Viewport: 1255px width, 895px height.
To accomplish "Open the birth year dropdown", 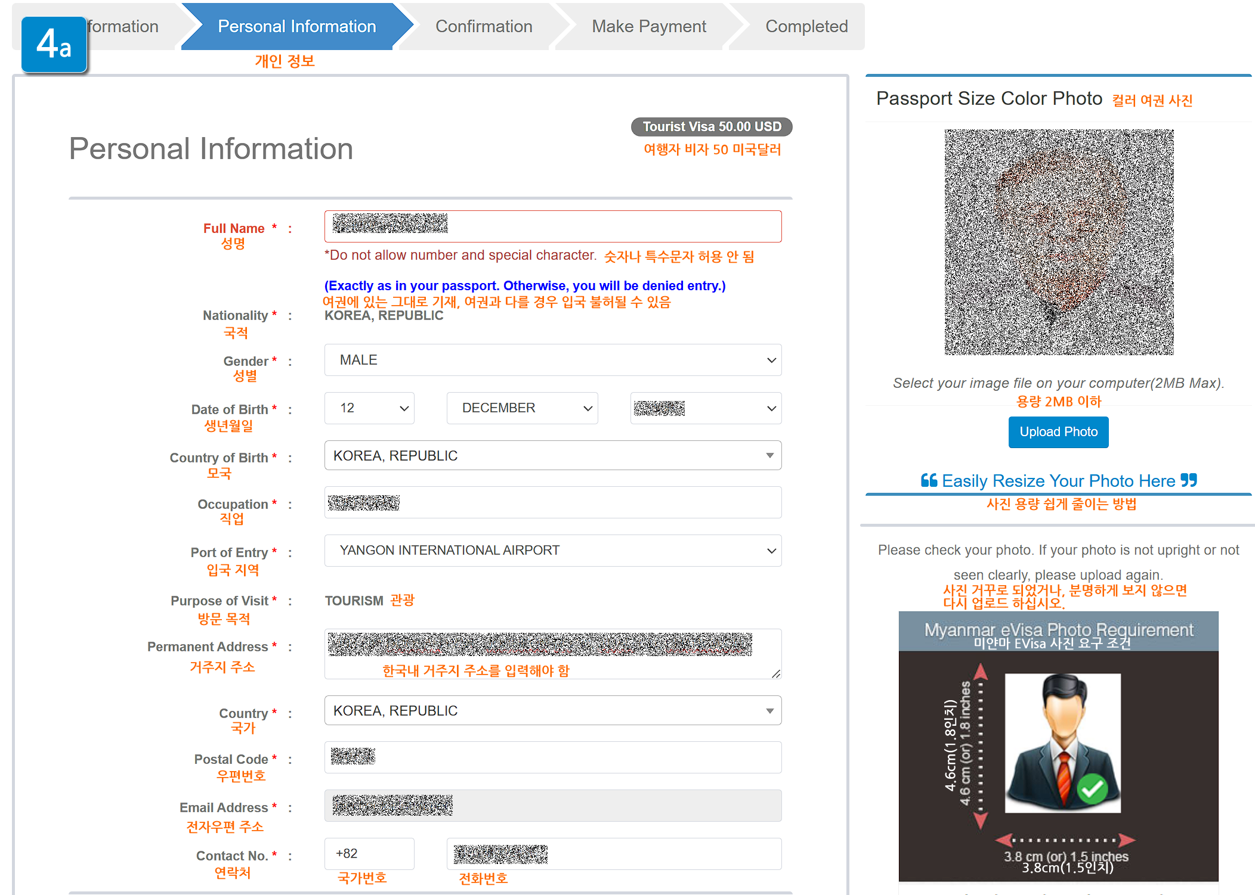I will point(706,408).
